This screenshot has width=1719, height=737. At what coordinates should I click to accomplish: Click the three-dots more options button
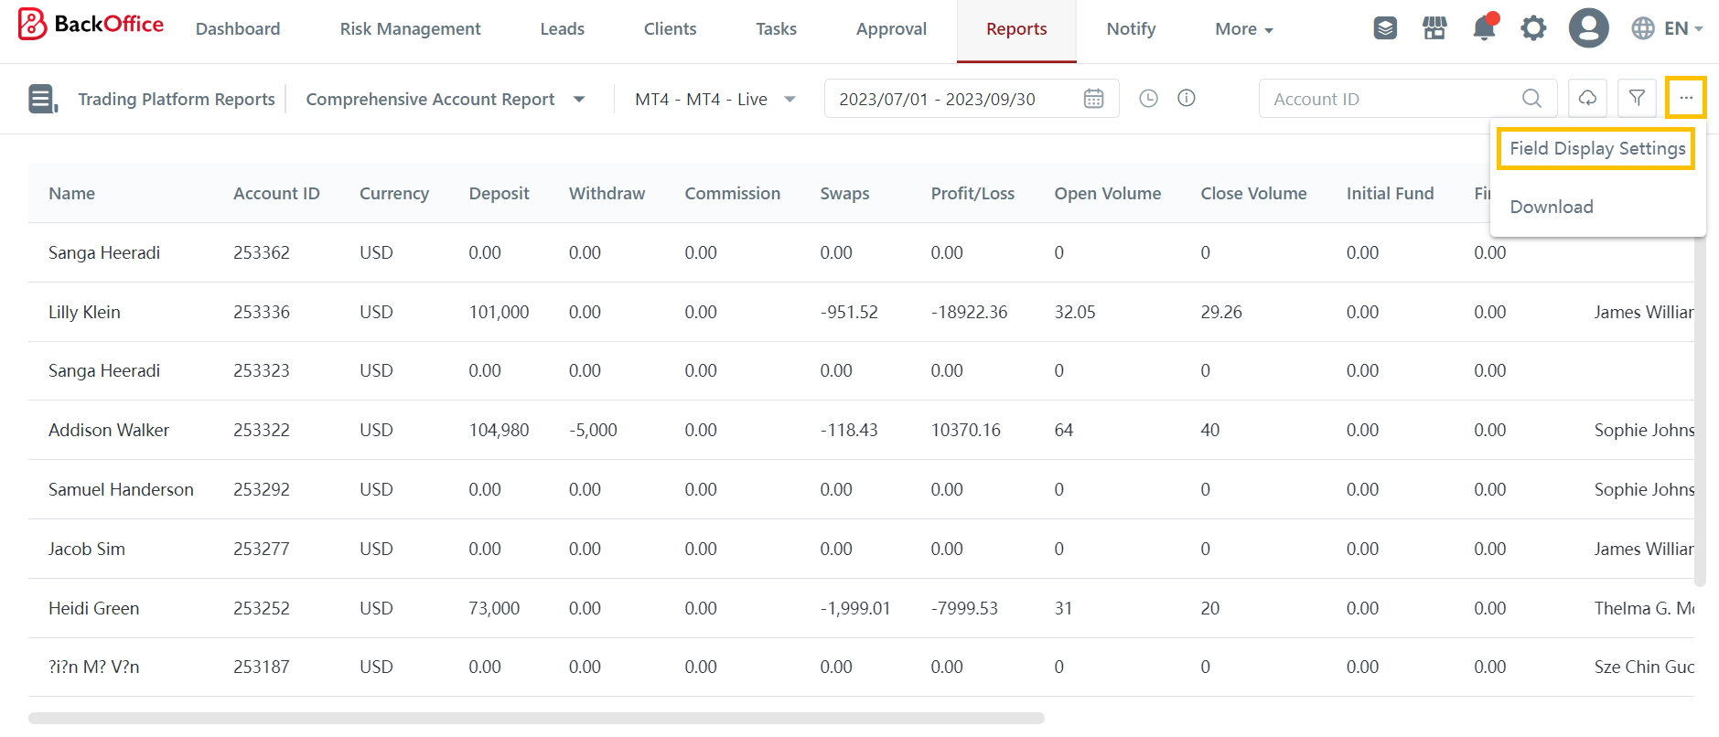[x=1685, y=99]
